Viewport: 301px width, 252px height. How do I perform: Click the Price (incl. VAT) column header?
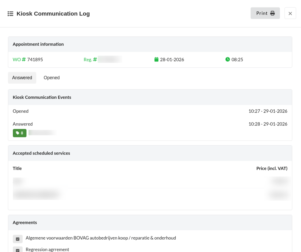coord(272,169)
